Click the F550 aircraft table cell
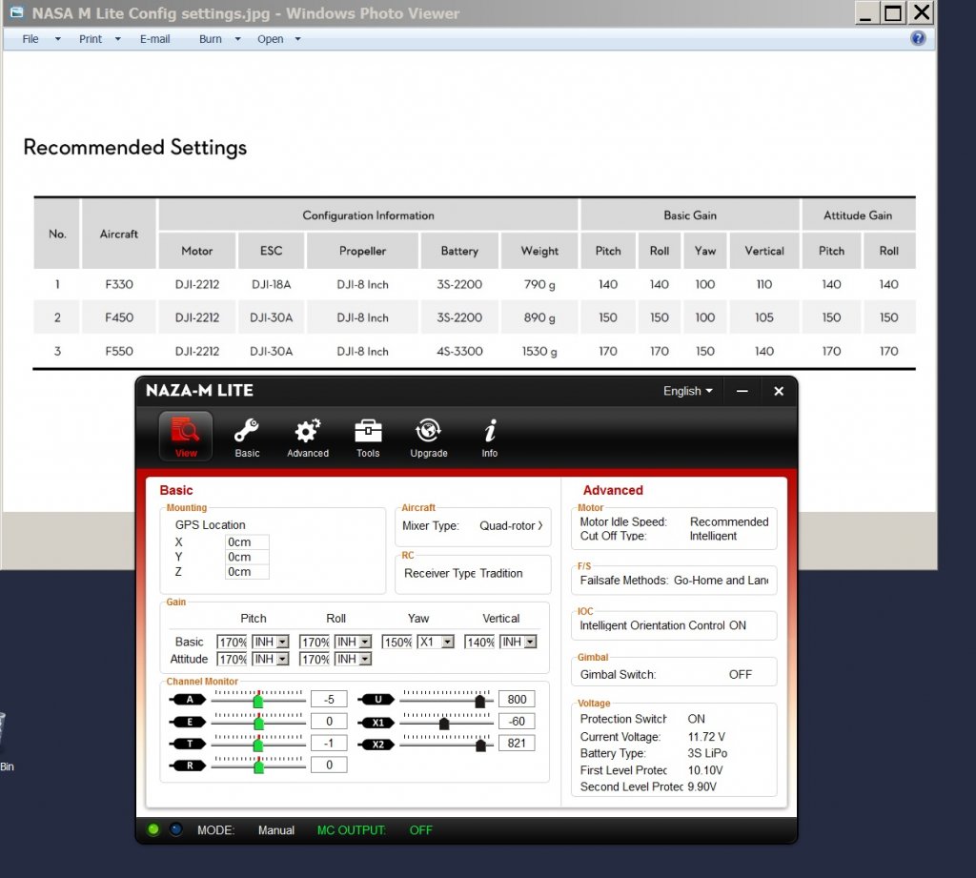Viewport: 976px width, 878px height. tap(119, 351)
